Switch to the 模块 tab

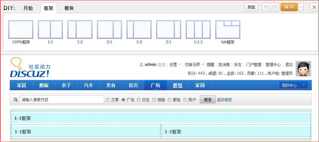69,8
